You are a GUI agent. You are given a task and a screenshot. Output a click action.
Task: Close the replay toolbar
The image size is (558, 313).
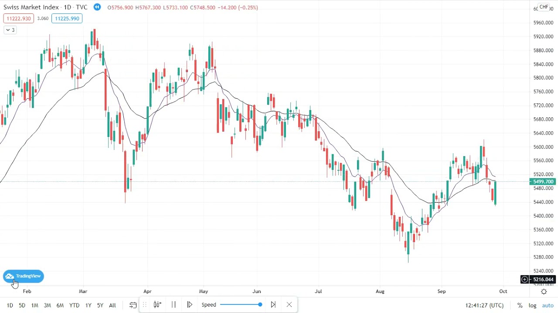point(289,305)
